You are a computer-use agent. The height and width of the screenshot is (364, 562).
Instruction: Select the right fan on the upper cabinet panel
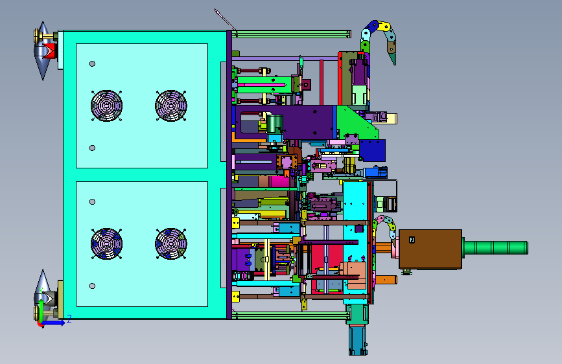click(171, 106)
